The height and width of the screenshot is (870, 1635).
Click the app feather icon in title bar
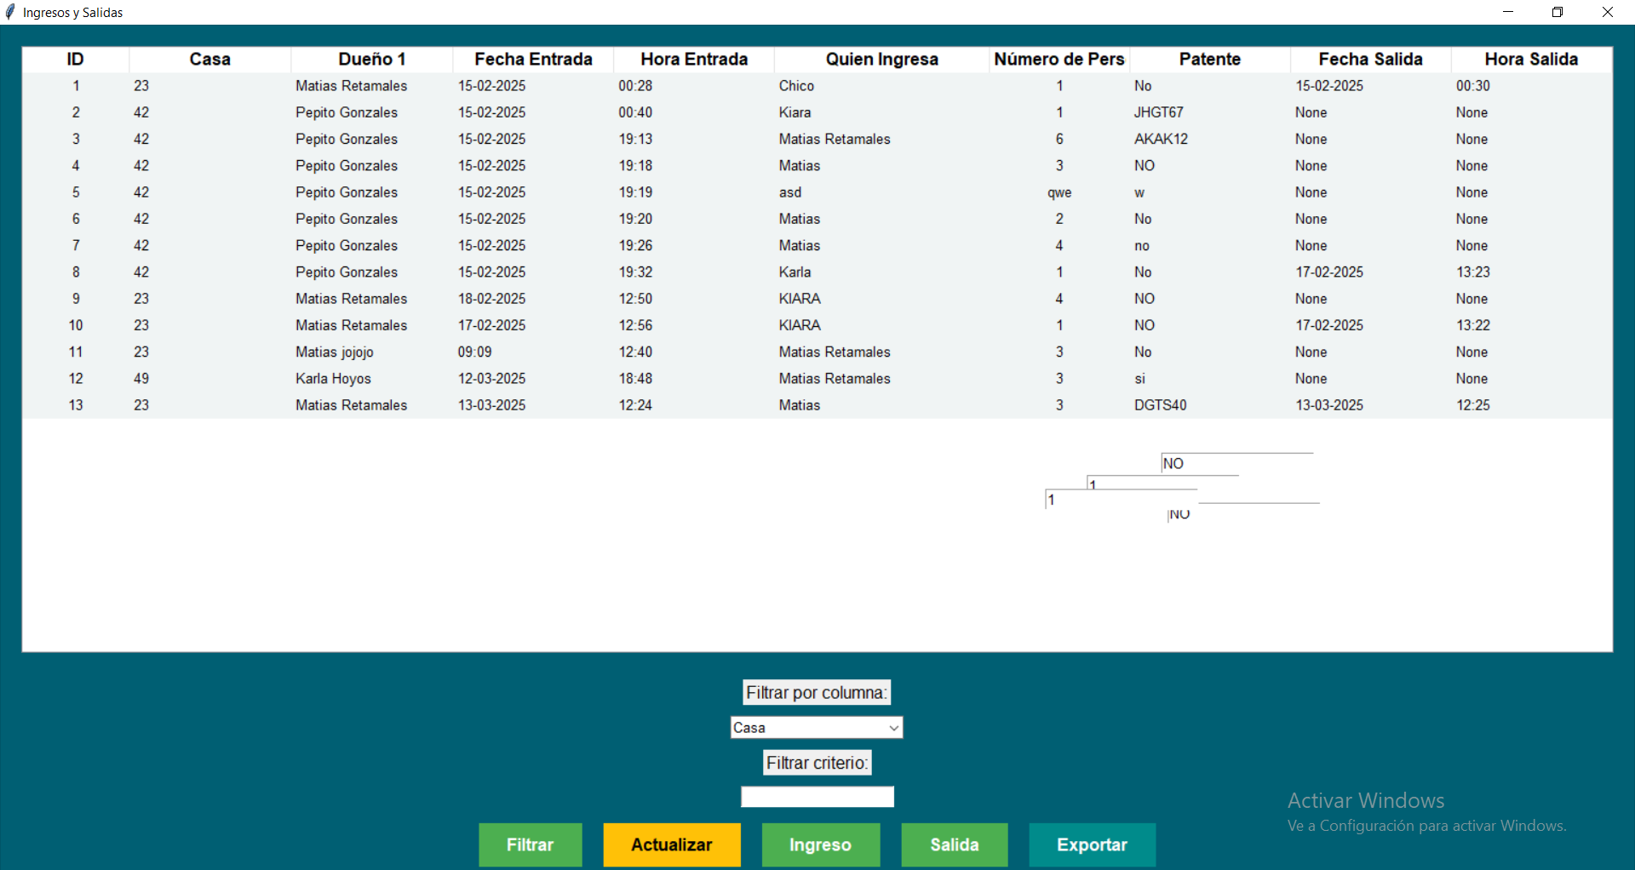pyautogui.click(x=10, y=12)
